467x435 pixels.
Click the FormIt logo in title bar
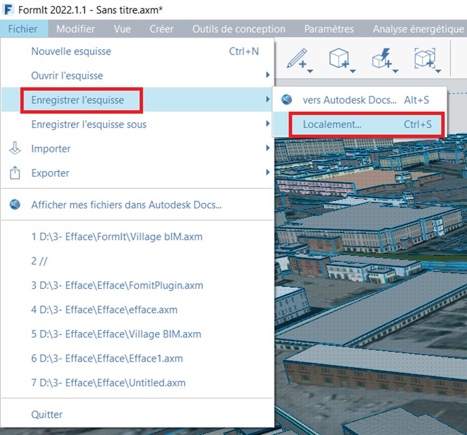(x=8, y=11)
